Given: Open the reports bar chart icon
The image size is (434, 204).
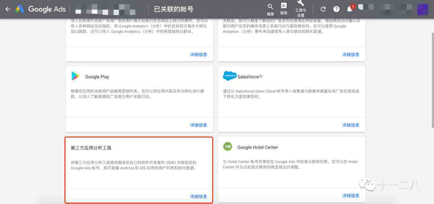Looking at the screenshot, I should (284, 6).
